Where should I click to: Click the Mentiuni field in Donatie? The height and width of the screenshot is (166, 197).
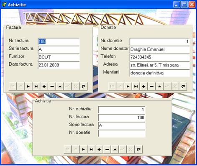[x=160, y=73]
